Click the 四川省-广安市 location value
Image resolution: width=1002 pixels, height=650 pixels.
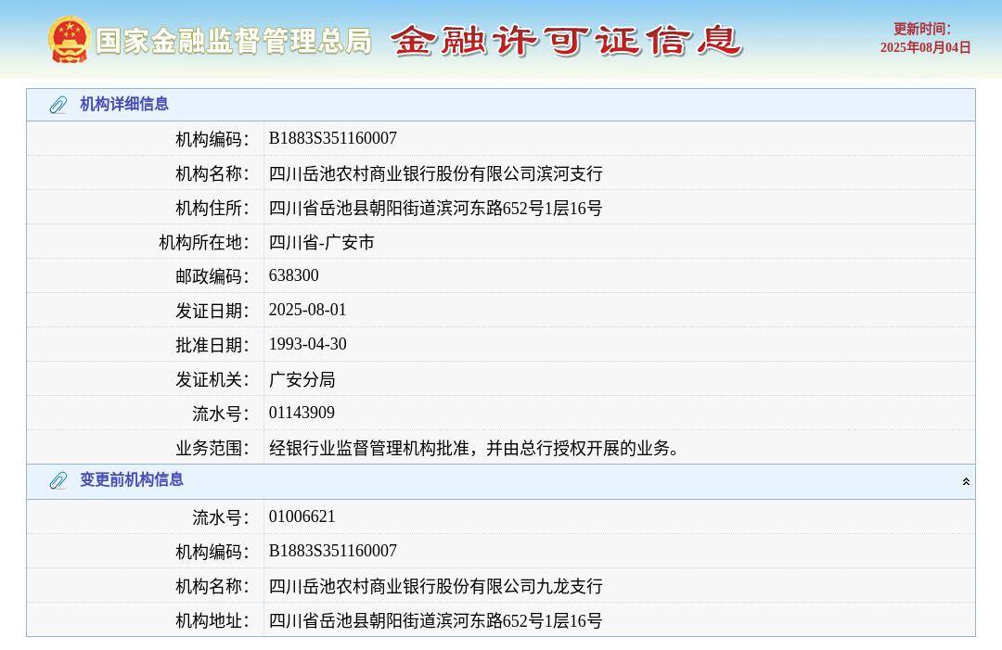coord(321,242)
